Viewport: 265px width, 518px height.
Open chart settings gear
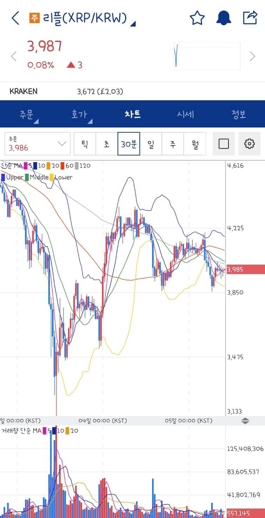[249, 144]
